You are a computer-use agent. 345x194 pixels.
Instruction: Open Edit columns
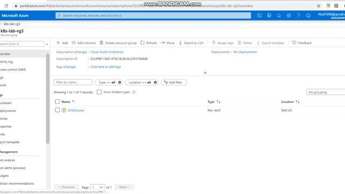tap(84, 43)
